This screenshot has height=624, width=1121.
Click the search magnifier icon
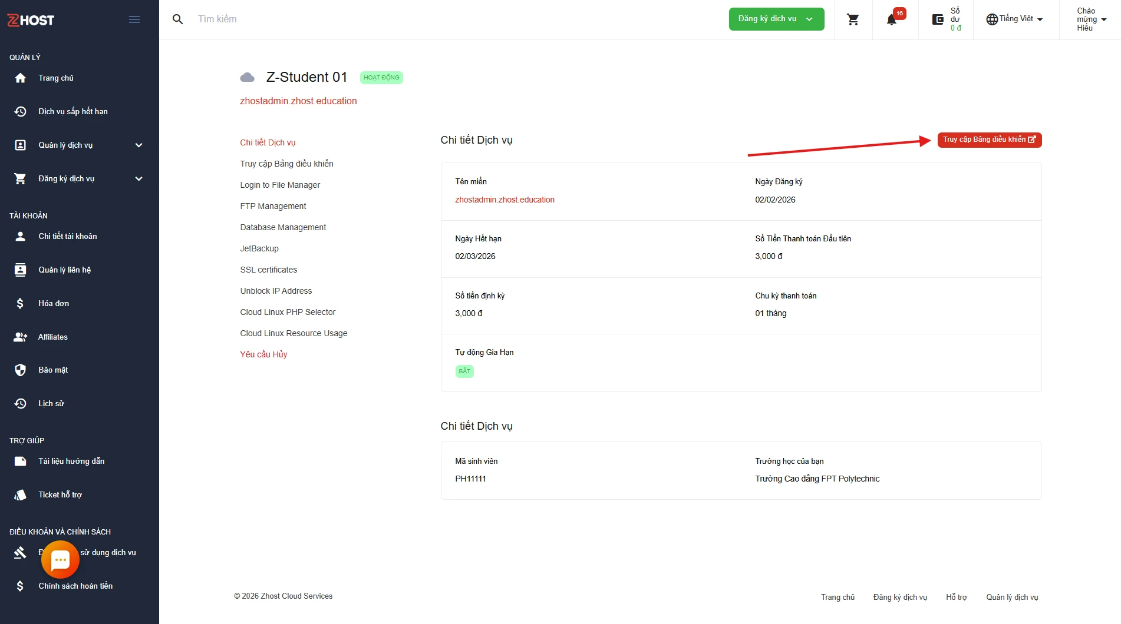pos(177,19)
